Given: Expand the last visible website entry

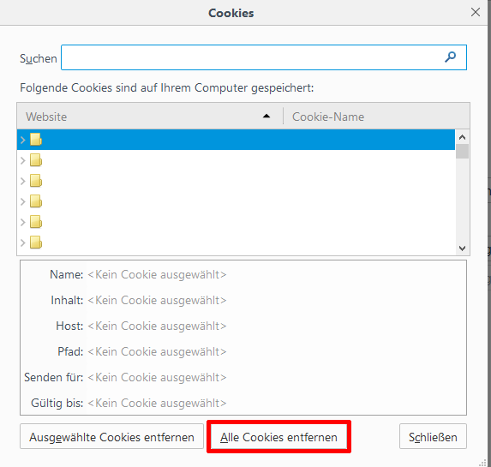Looking at the screenshot, I should point(23,242).
